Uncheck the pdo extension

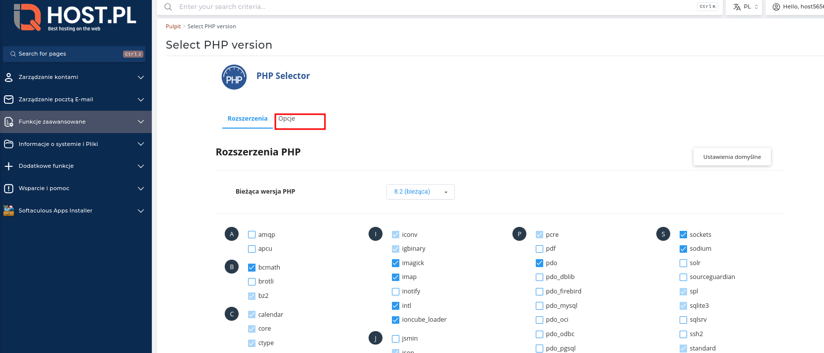pyautogui.click(x=539, y=263)
